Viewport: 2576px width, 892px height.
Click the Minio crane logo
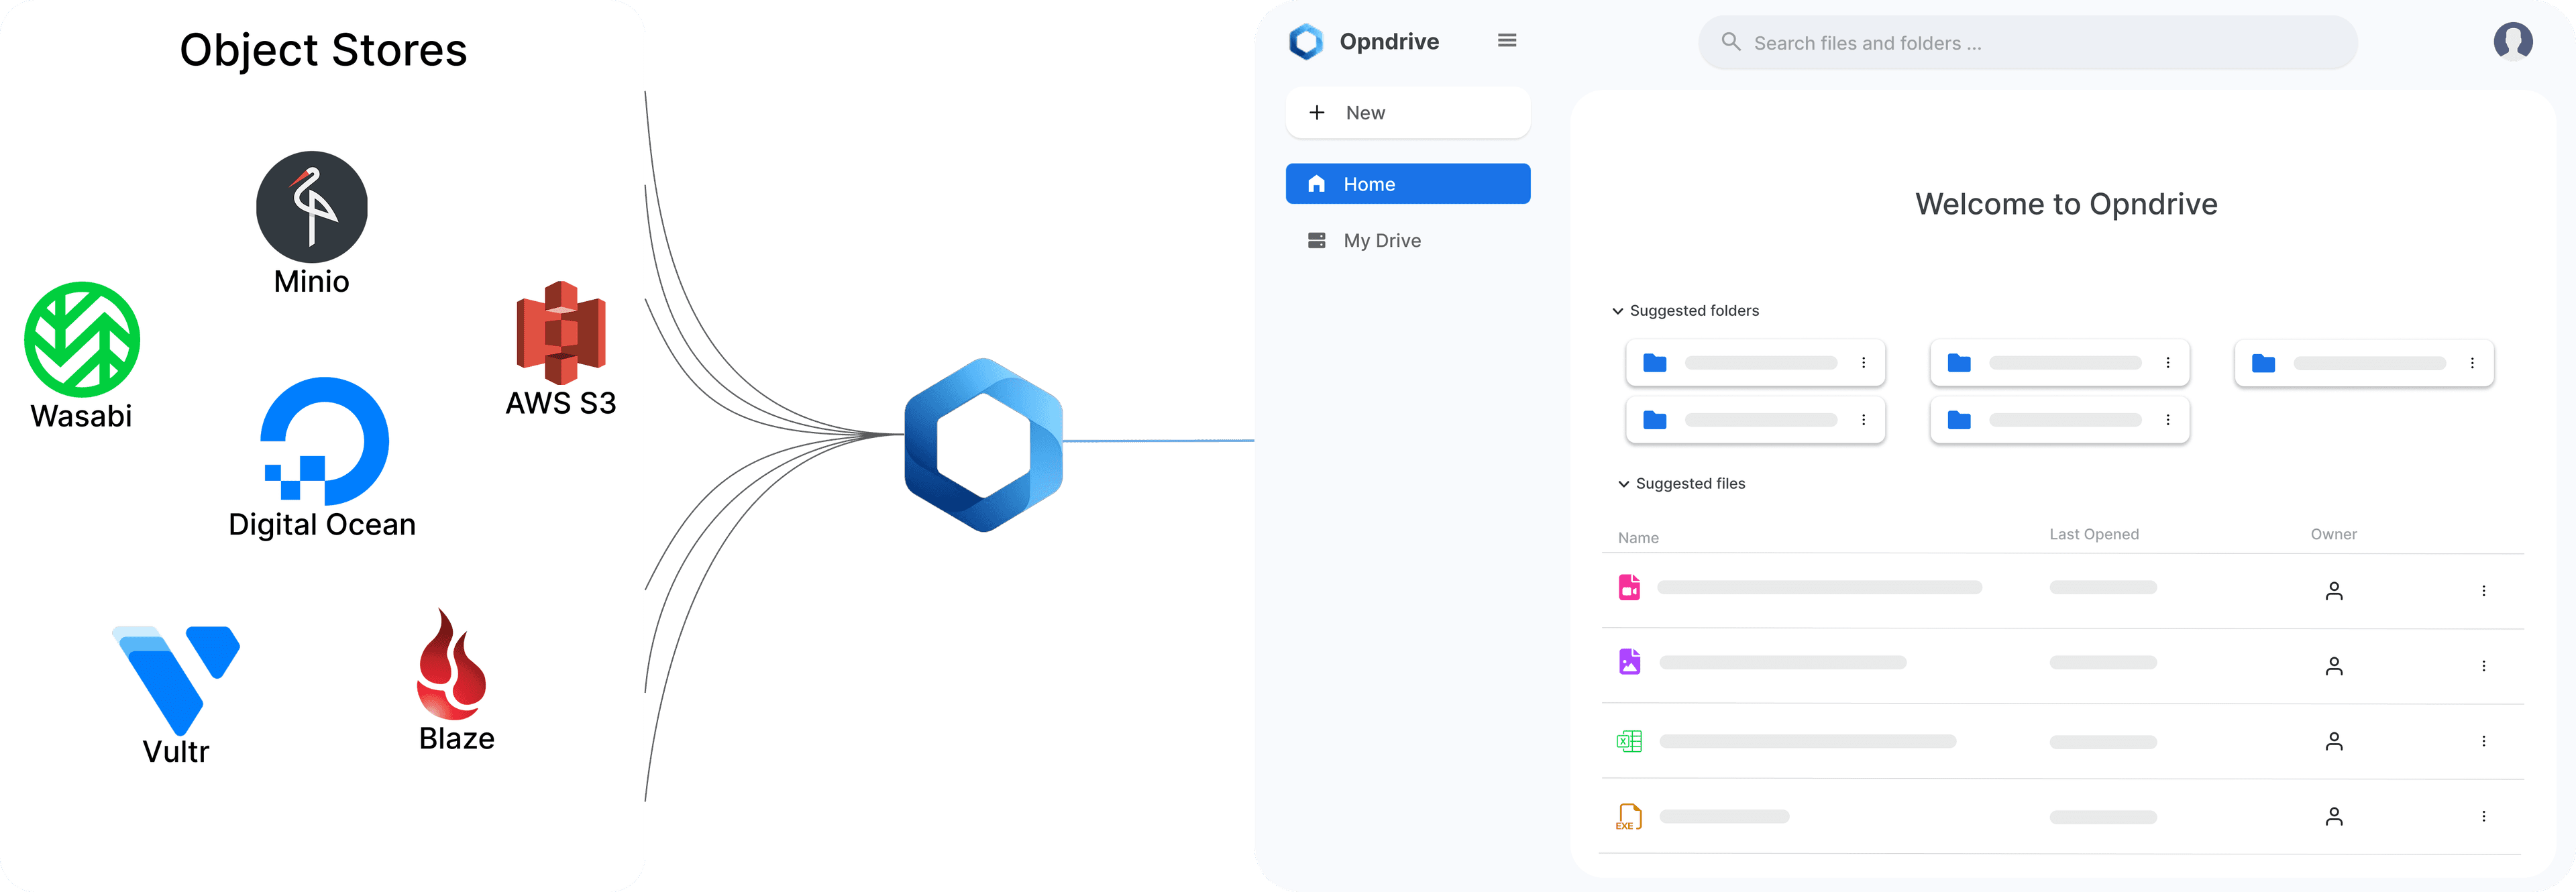click(312, 207)
